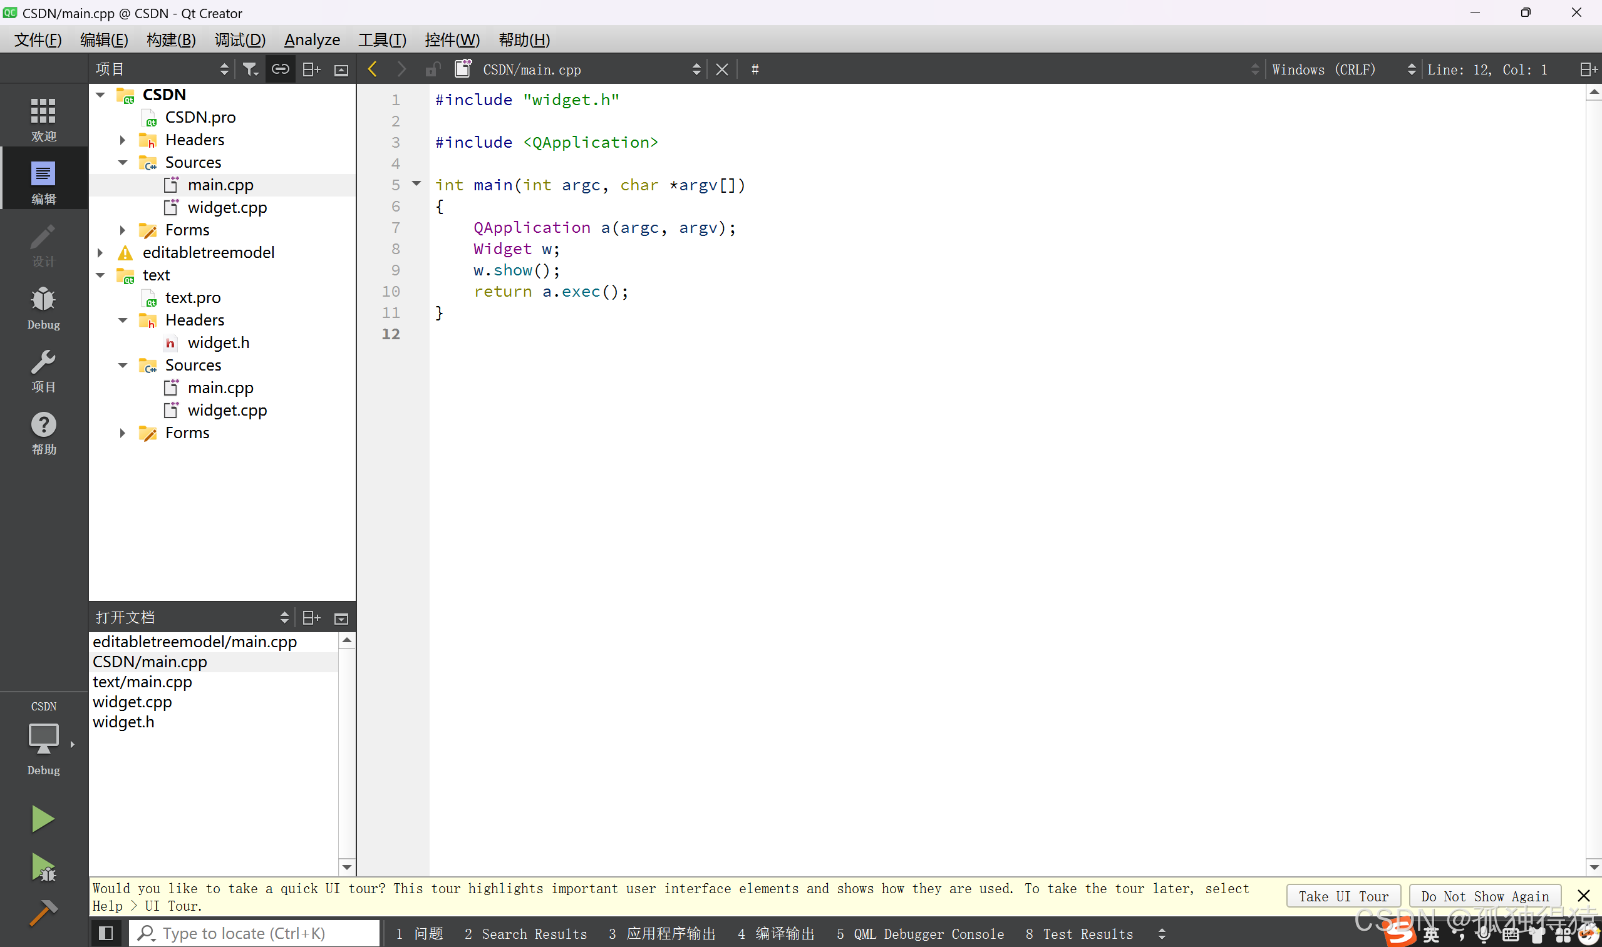Screen dimensions: 1602x947
Task: Open Windows (CRLF) line ending dropdown
Action: pos(1342,69)
